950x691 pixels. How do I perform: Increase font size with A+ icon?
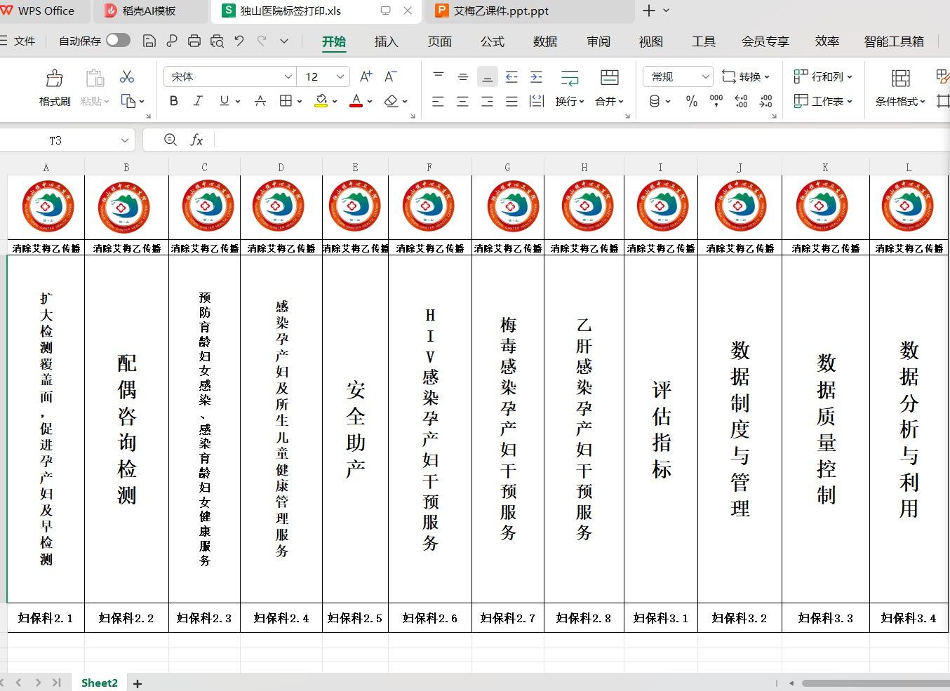tap(366, 76)
